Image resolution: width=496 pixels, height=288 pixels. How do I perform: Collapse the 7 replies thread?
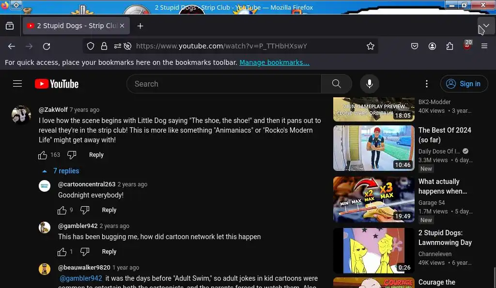61,171
